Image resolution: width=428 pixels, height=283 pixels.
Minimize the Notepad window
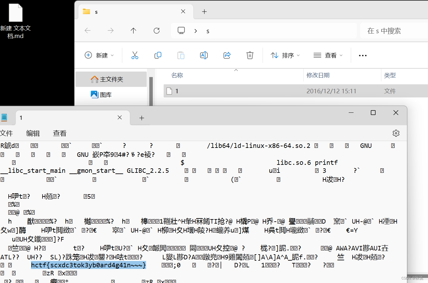tap(351, 113)
